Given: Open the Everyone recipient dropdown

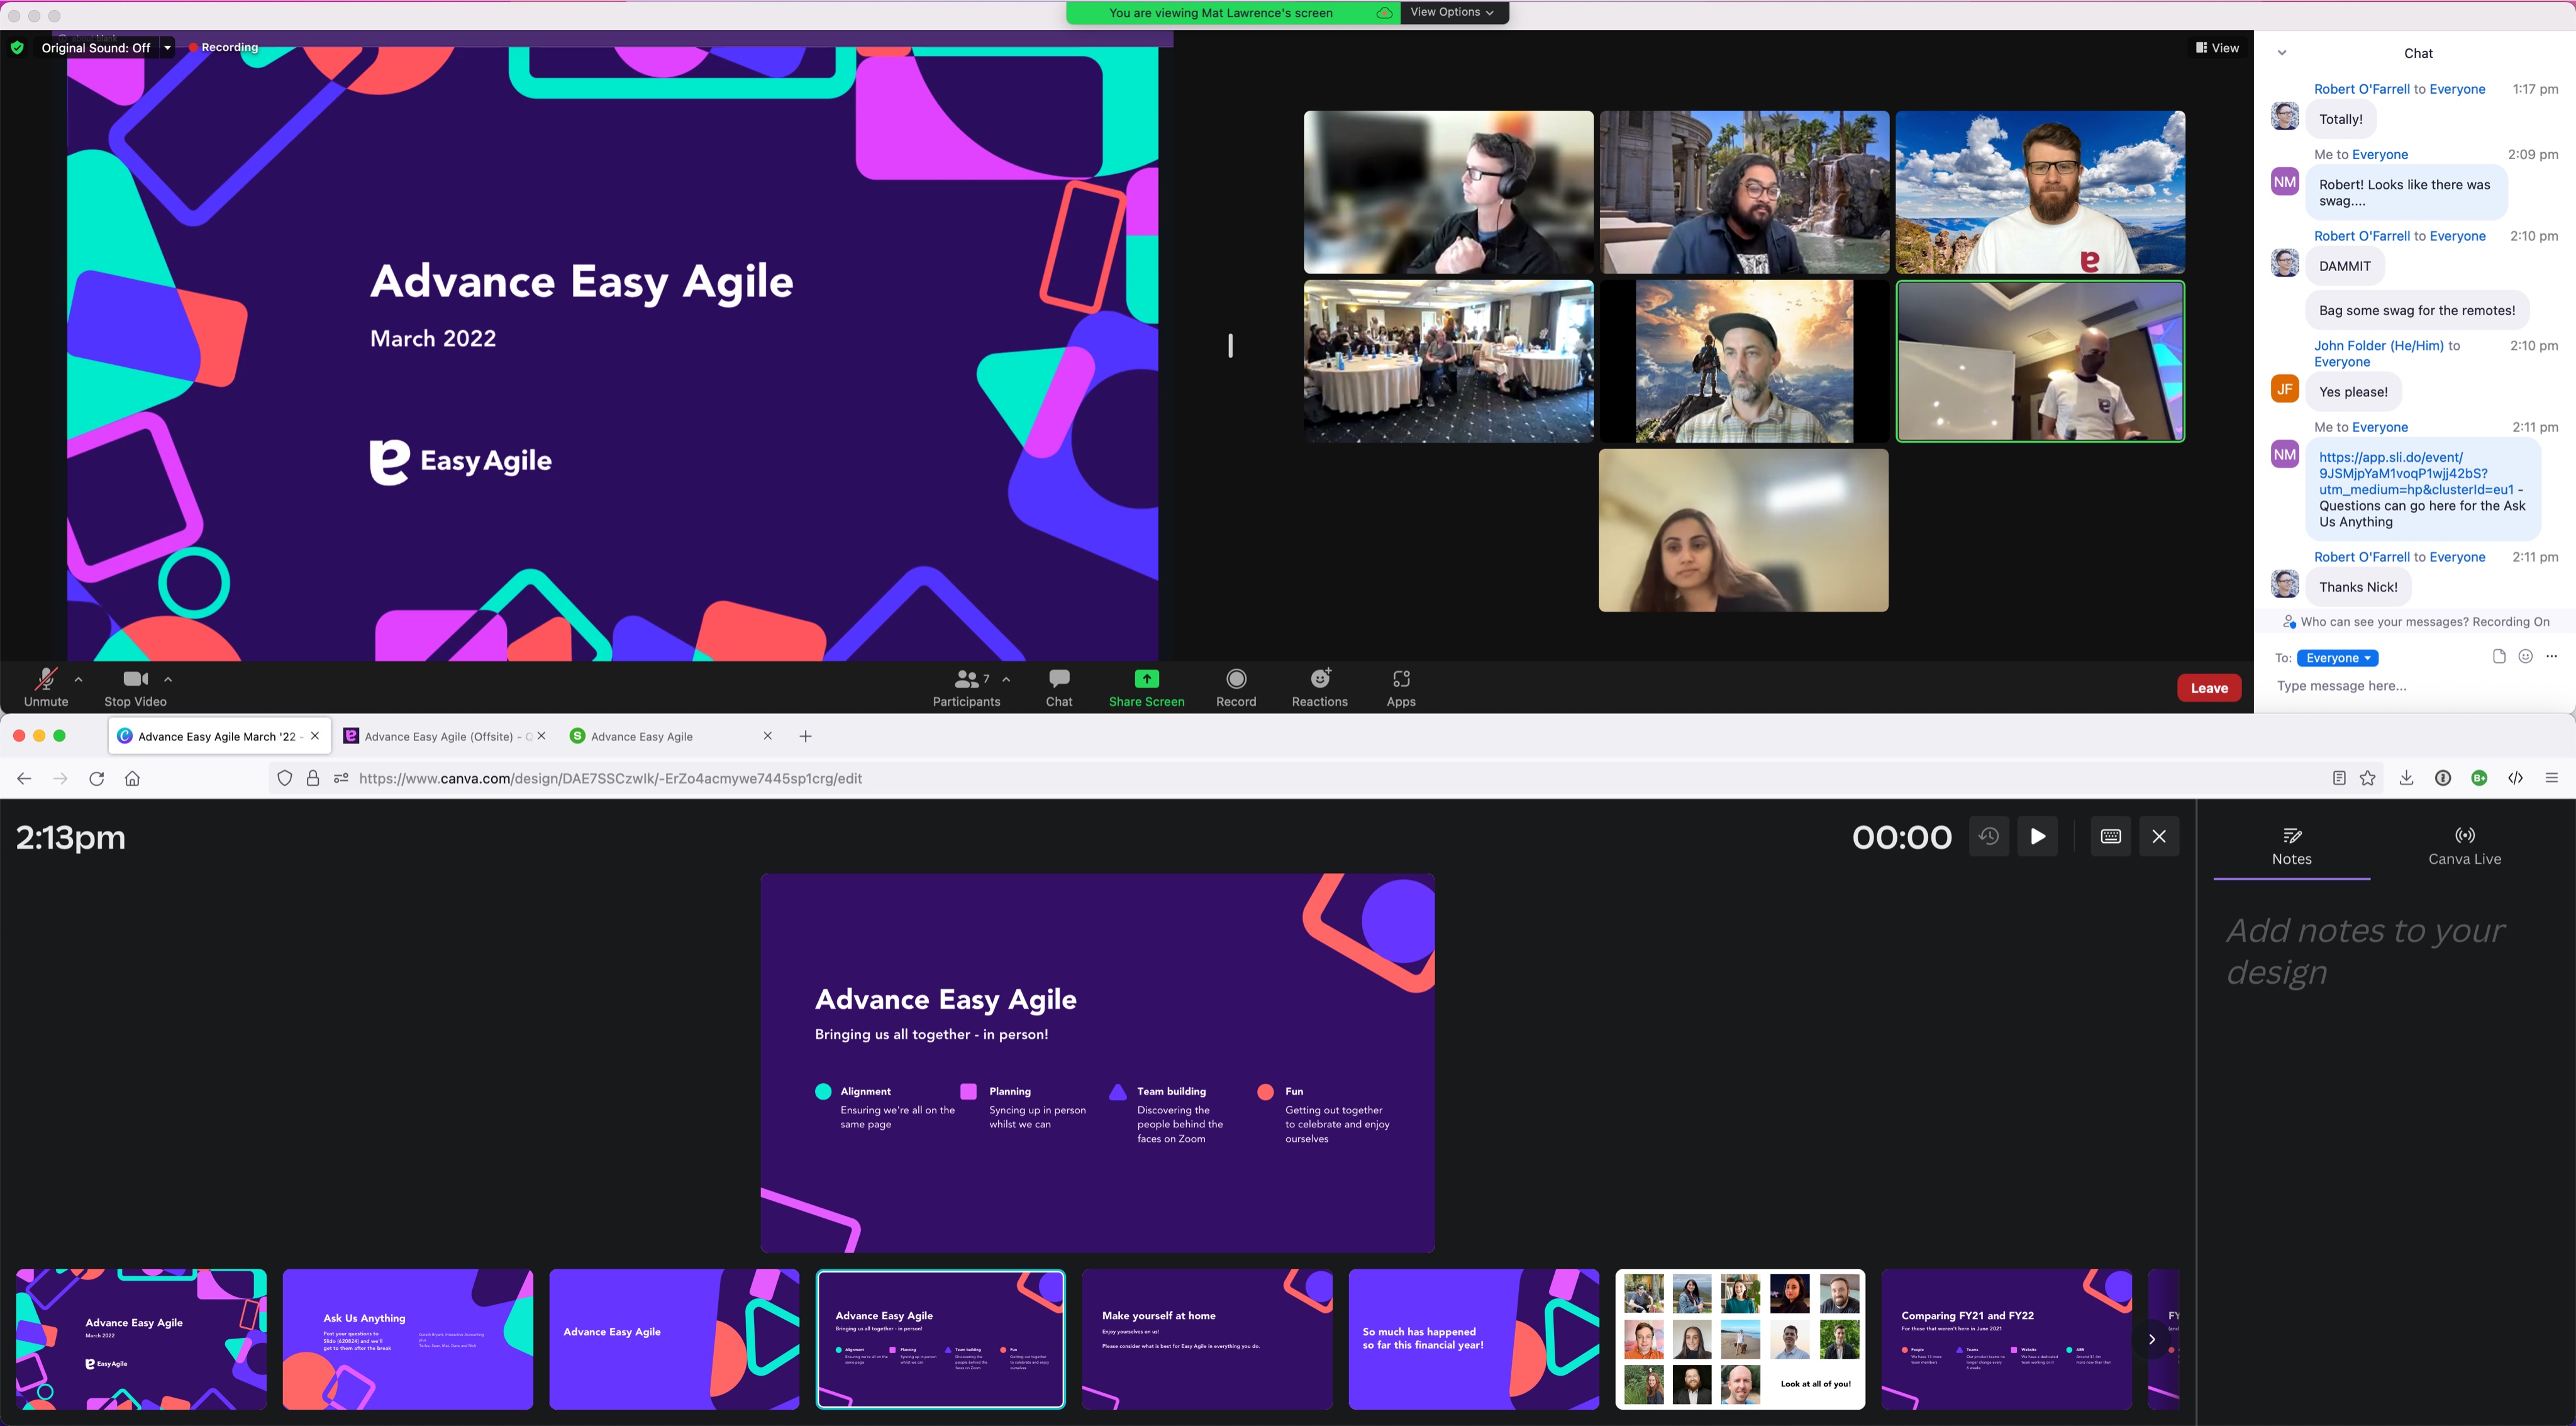Looking at the screenshot, I should click(2337, 658).
